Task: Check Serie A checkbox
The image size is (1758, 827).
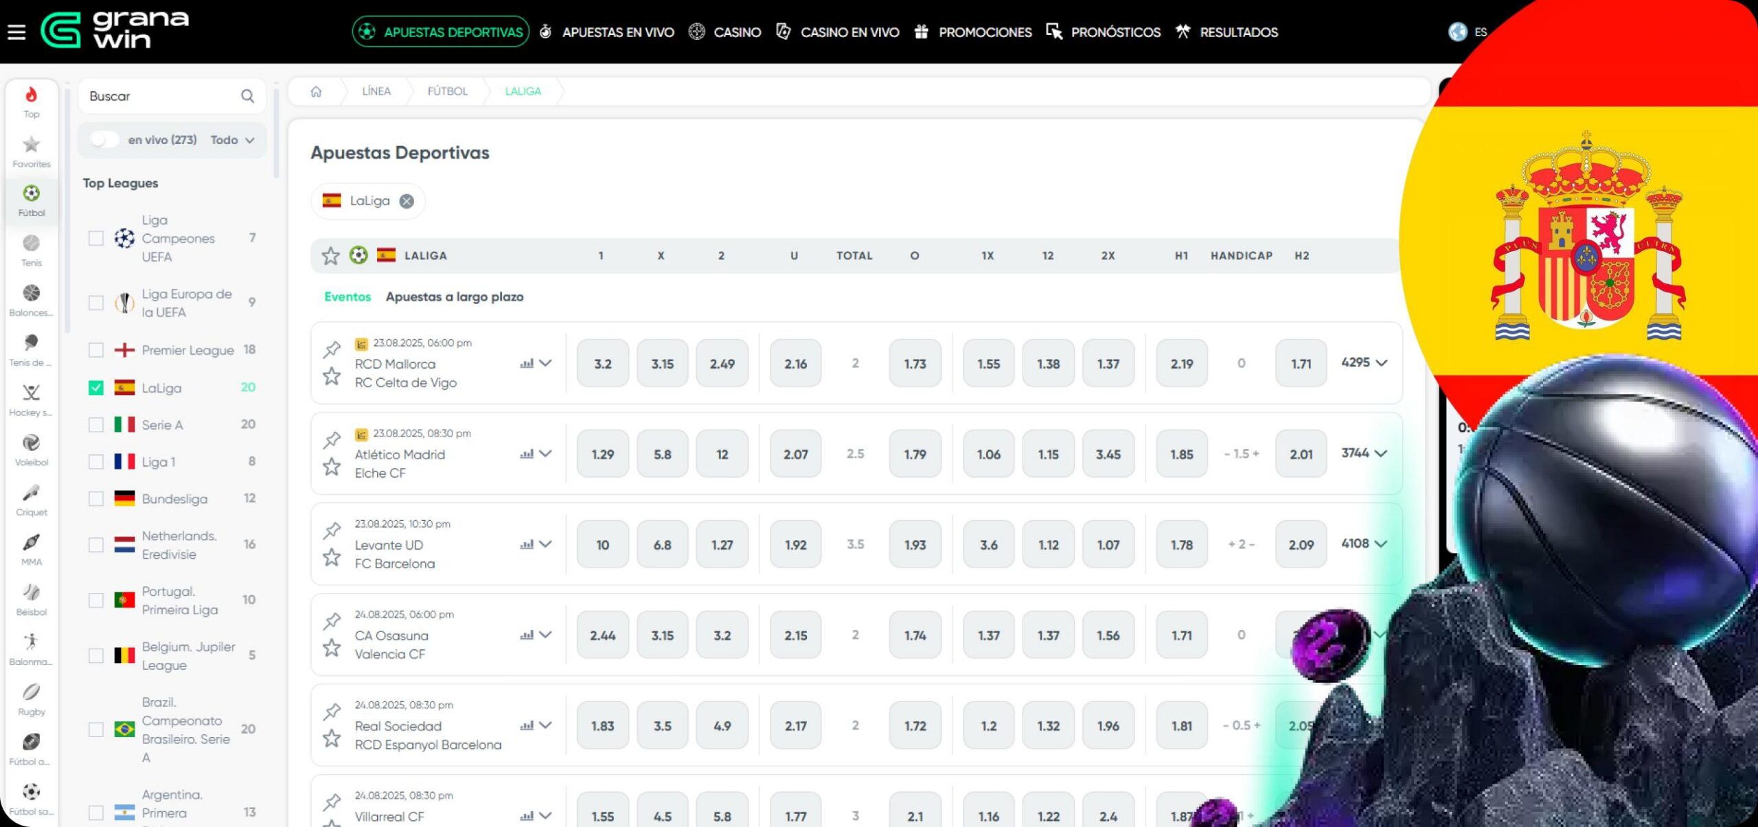Action: click(96, 425)
